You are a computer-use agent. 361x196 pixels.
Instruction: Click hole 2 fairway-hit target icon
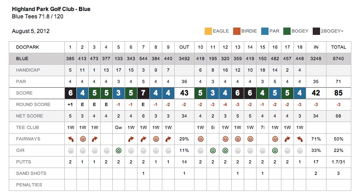[x=82, y=138]
